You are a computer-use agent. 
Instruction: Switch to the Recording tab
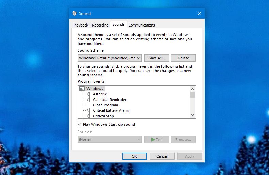click(x=100, y=25)
